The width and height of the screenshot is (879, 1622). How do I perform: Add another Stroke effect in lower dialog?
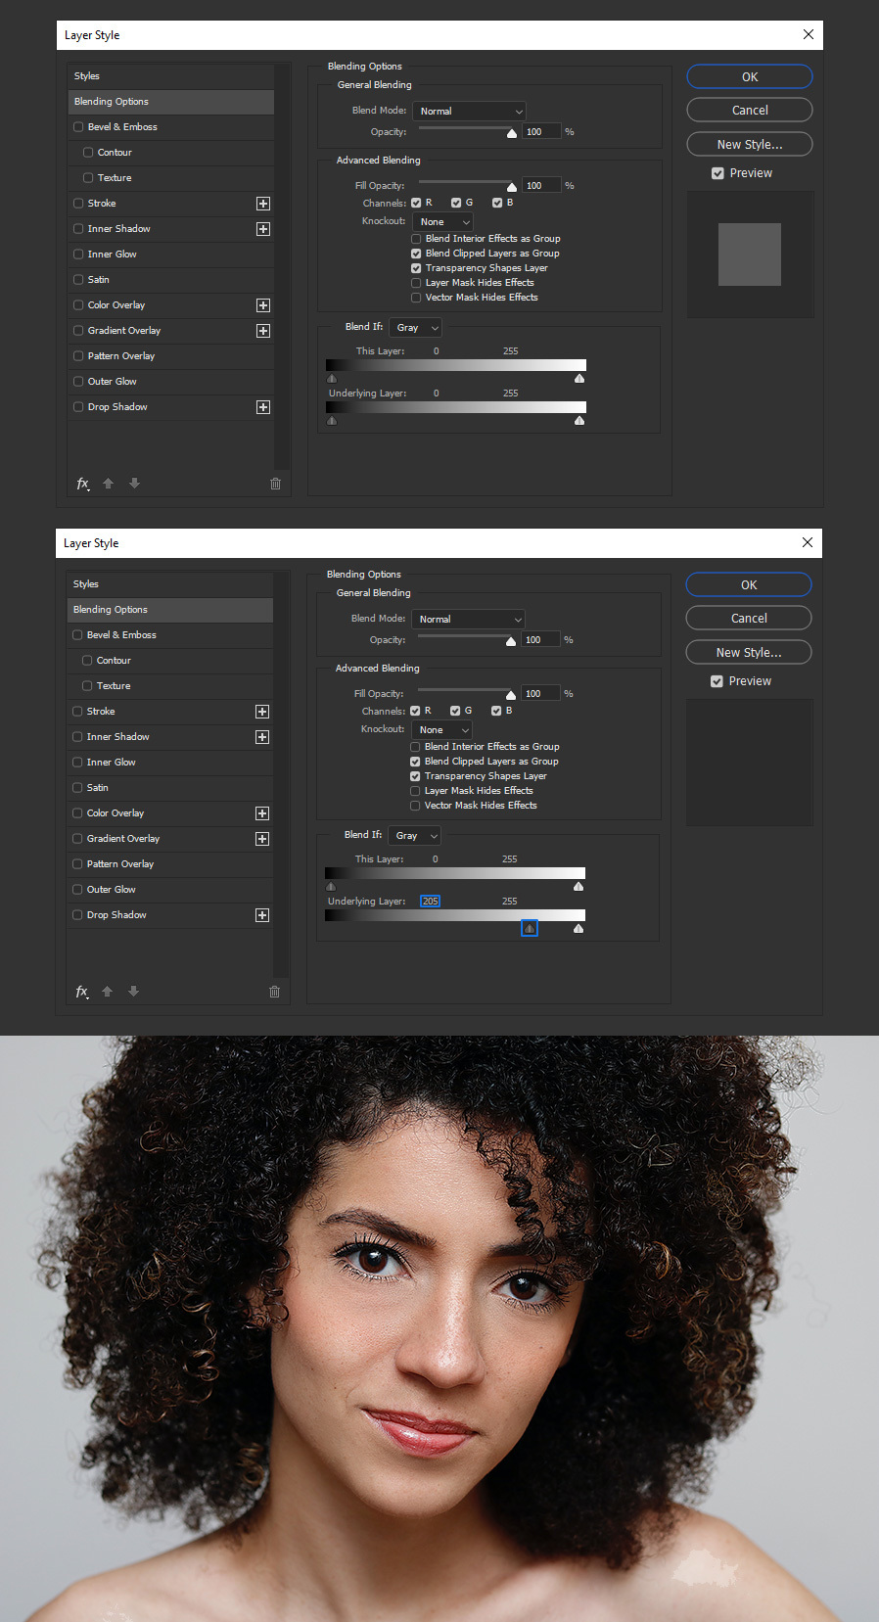[x=262, y=712]
